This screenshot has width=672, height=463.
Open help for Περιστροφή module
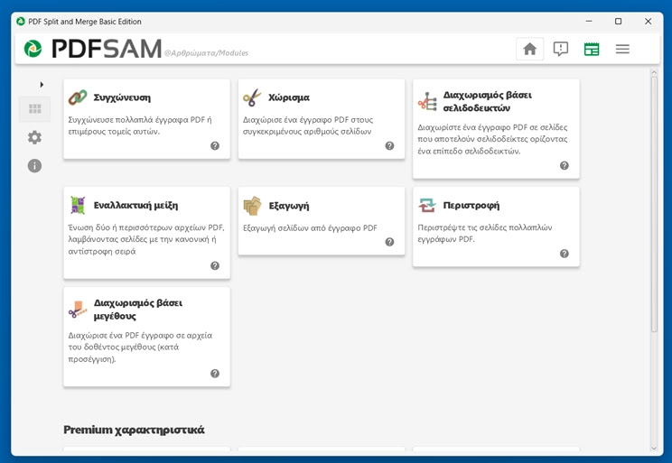click(565, 254)
